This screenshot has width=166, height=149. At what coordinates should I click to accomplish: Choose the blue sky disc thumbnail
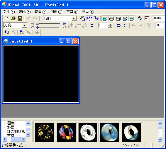pyautogui.click(x=110, y=132)
